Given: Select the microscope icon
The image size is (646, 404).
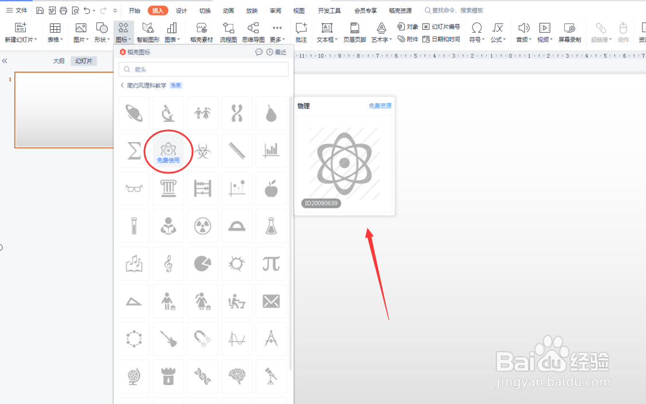Looking at the screenshot, I should 168,113.
